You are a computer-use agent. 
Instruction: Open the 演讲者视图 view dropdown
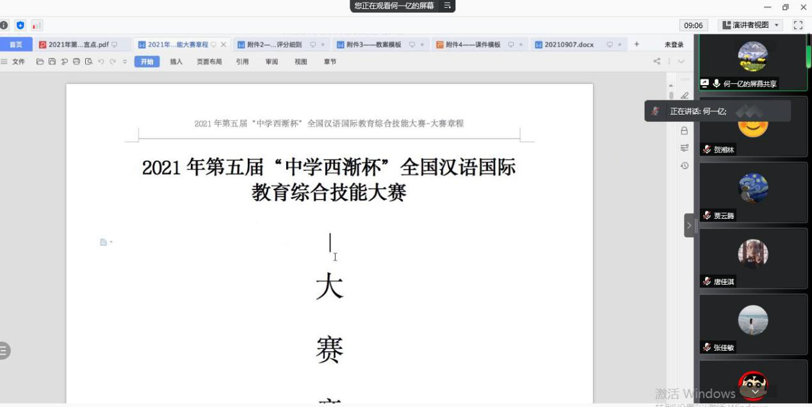tap(751, 25)
